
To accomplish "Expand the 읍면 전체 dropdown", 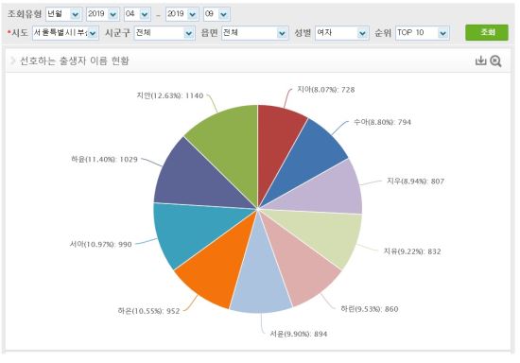I will (254, 33).
